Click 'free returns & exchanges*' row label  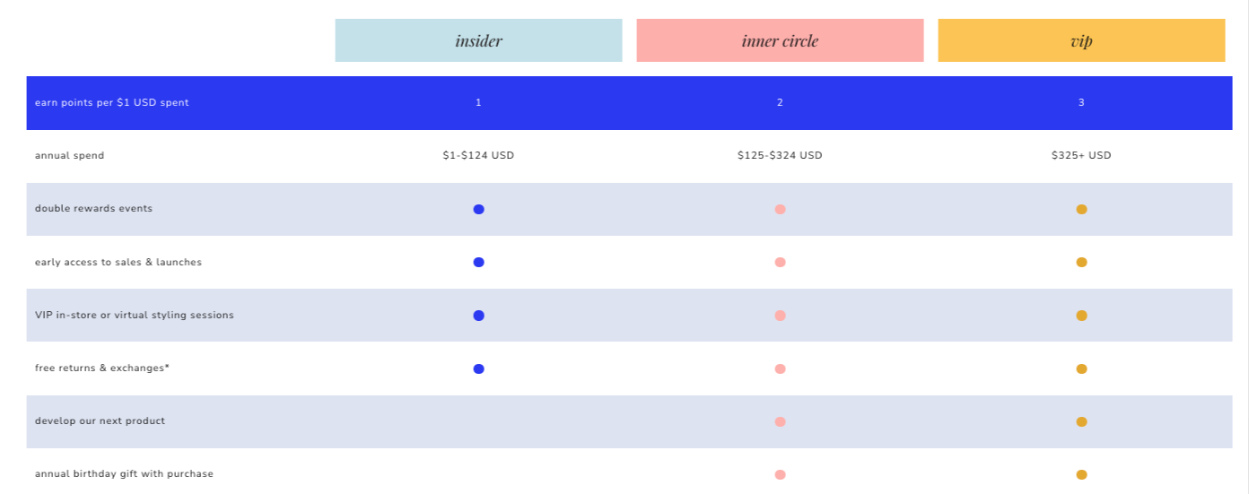(x=102, y=368)
